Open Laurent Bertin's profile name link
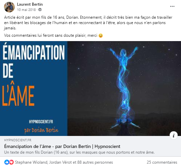This screenshot has height=166, width=181. 30,4
